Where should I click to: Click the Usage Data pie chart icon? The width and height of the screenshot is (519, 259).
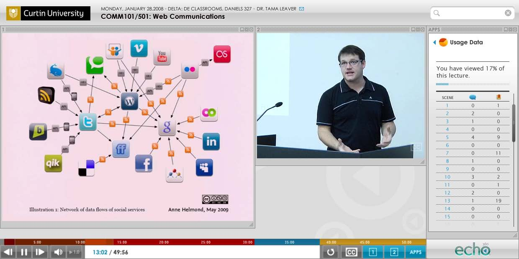443,42
